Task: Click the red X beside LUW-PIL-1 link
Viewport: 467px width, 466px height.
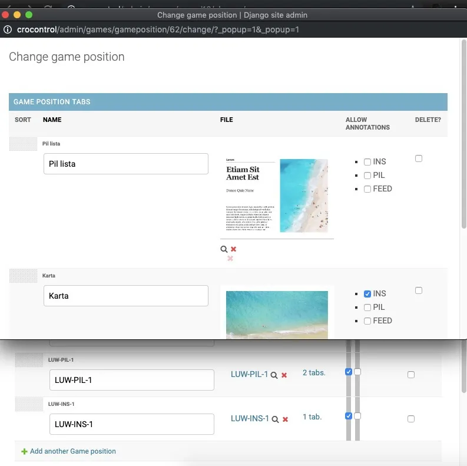Action: tap(284, 375)
